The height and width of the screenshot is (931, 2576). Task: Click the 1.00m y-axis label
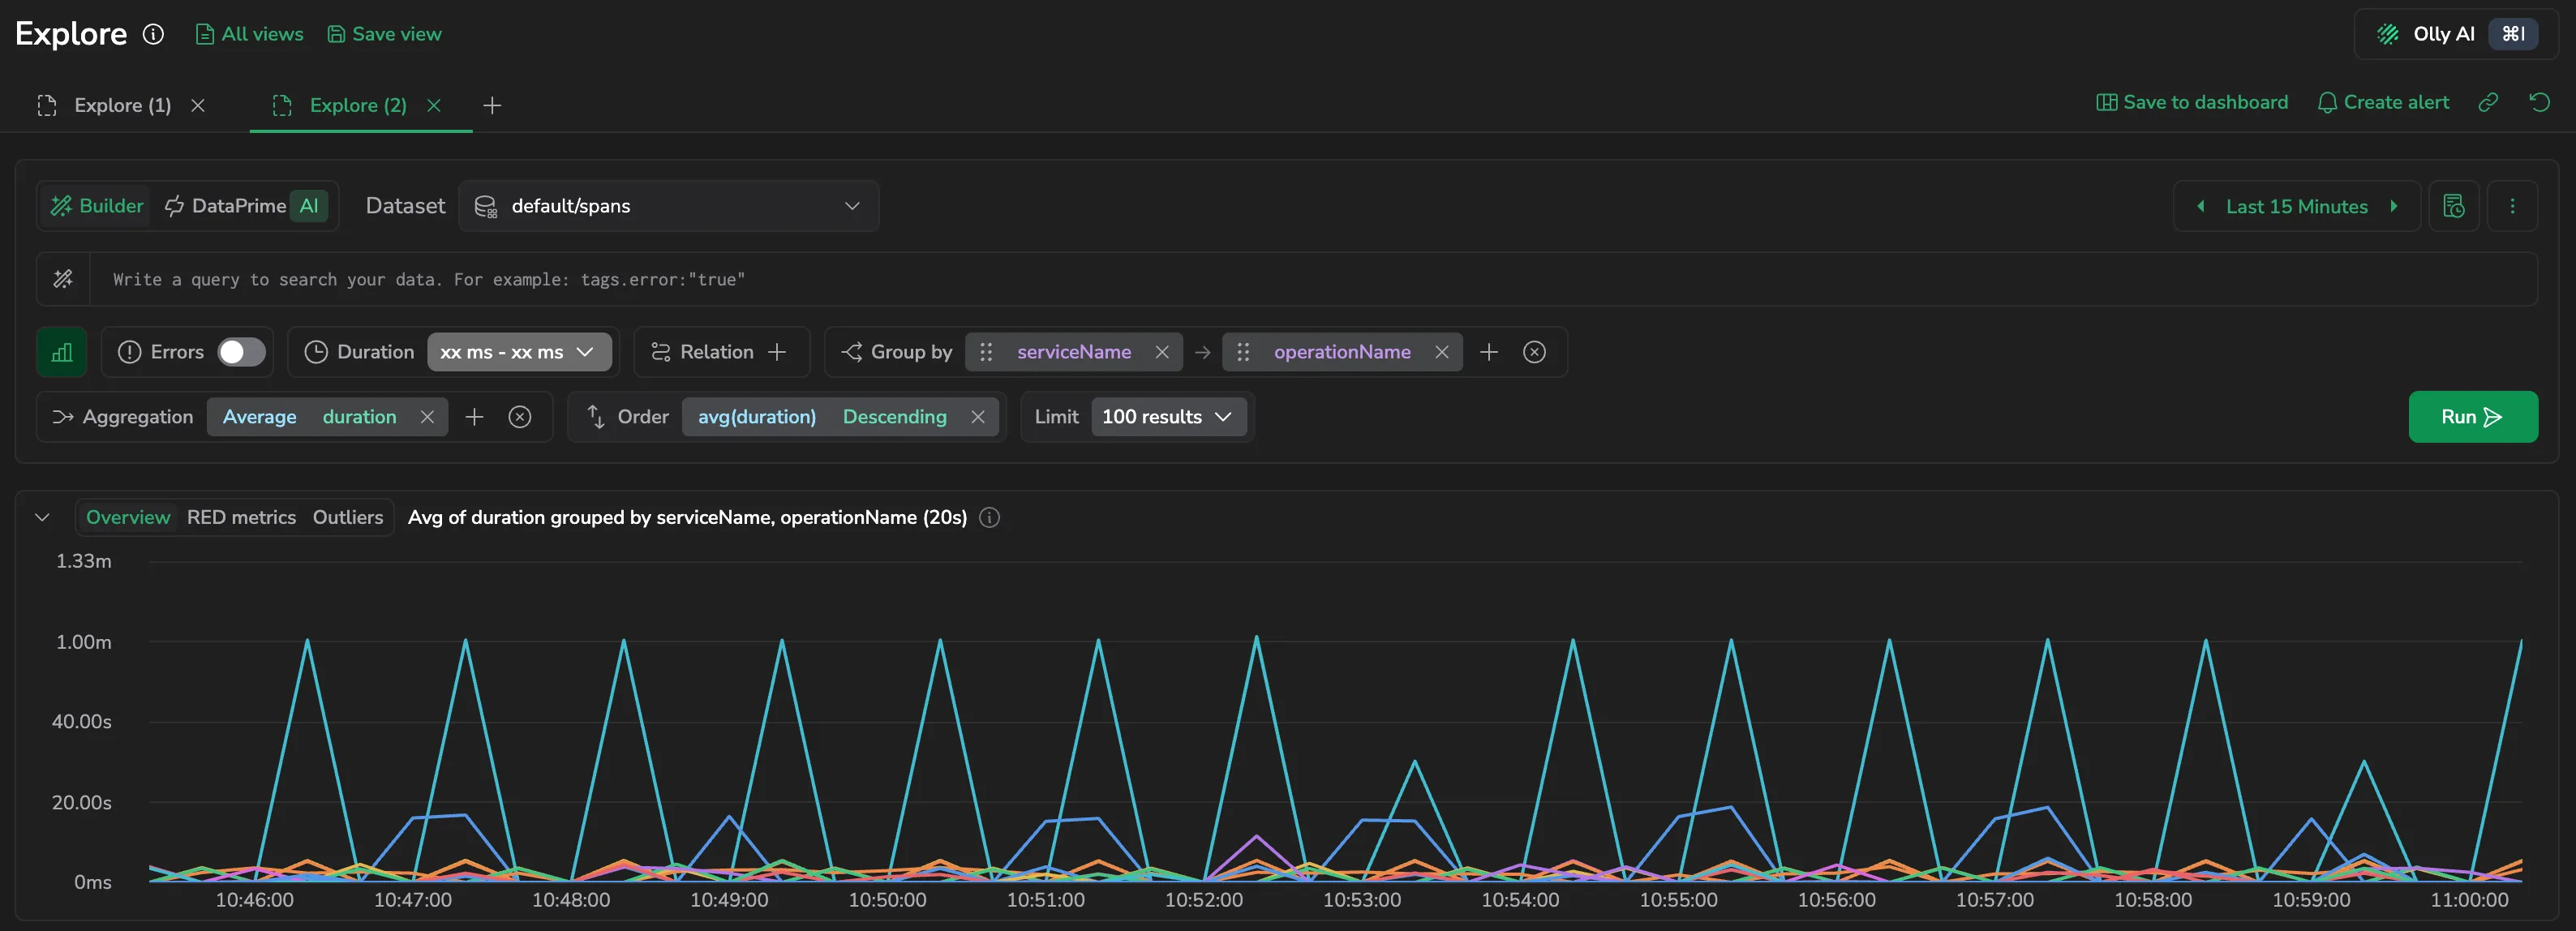(84, 642)
